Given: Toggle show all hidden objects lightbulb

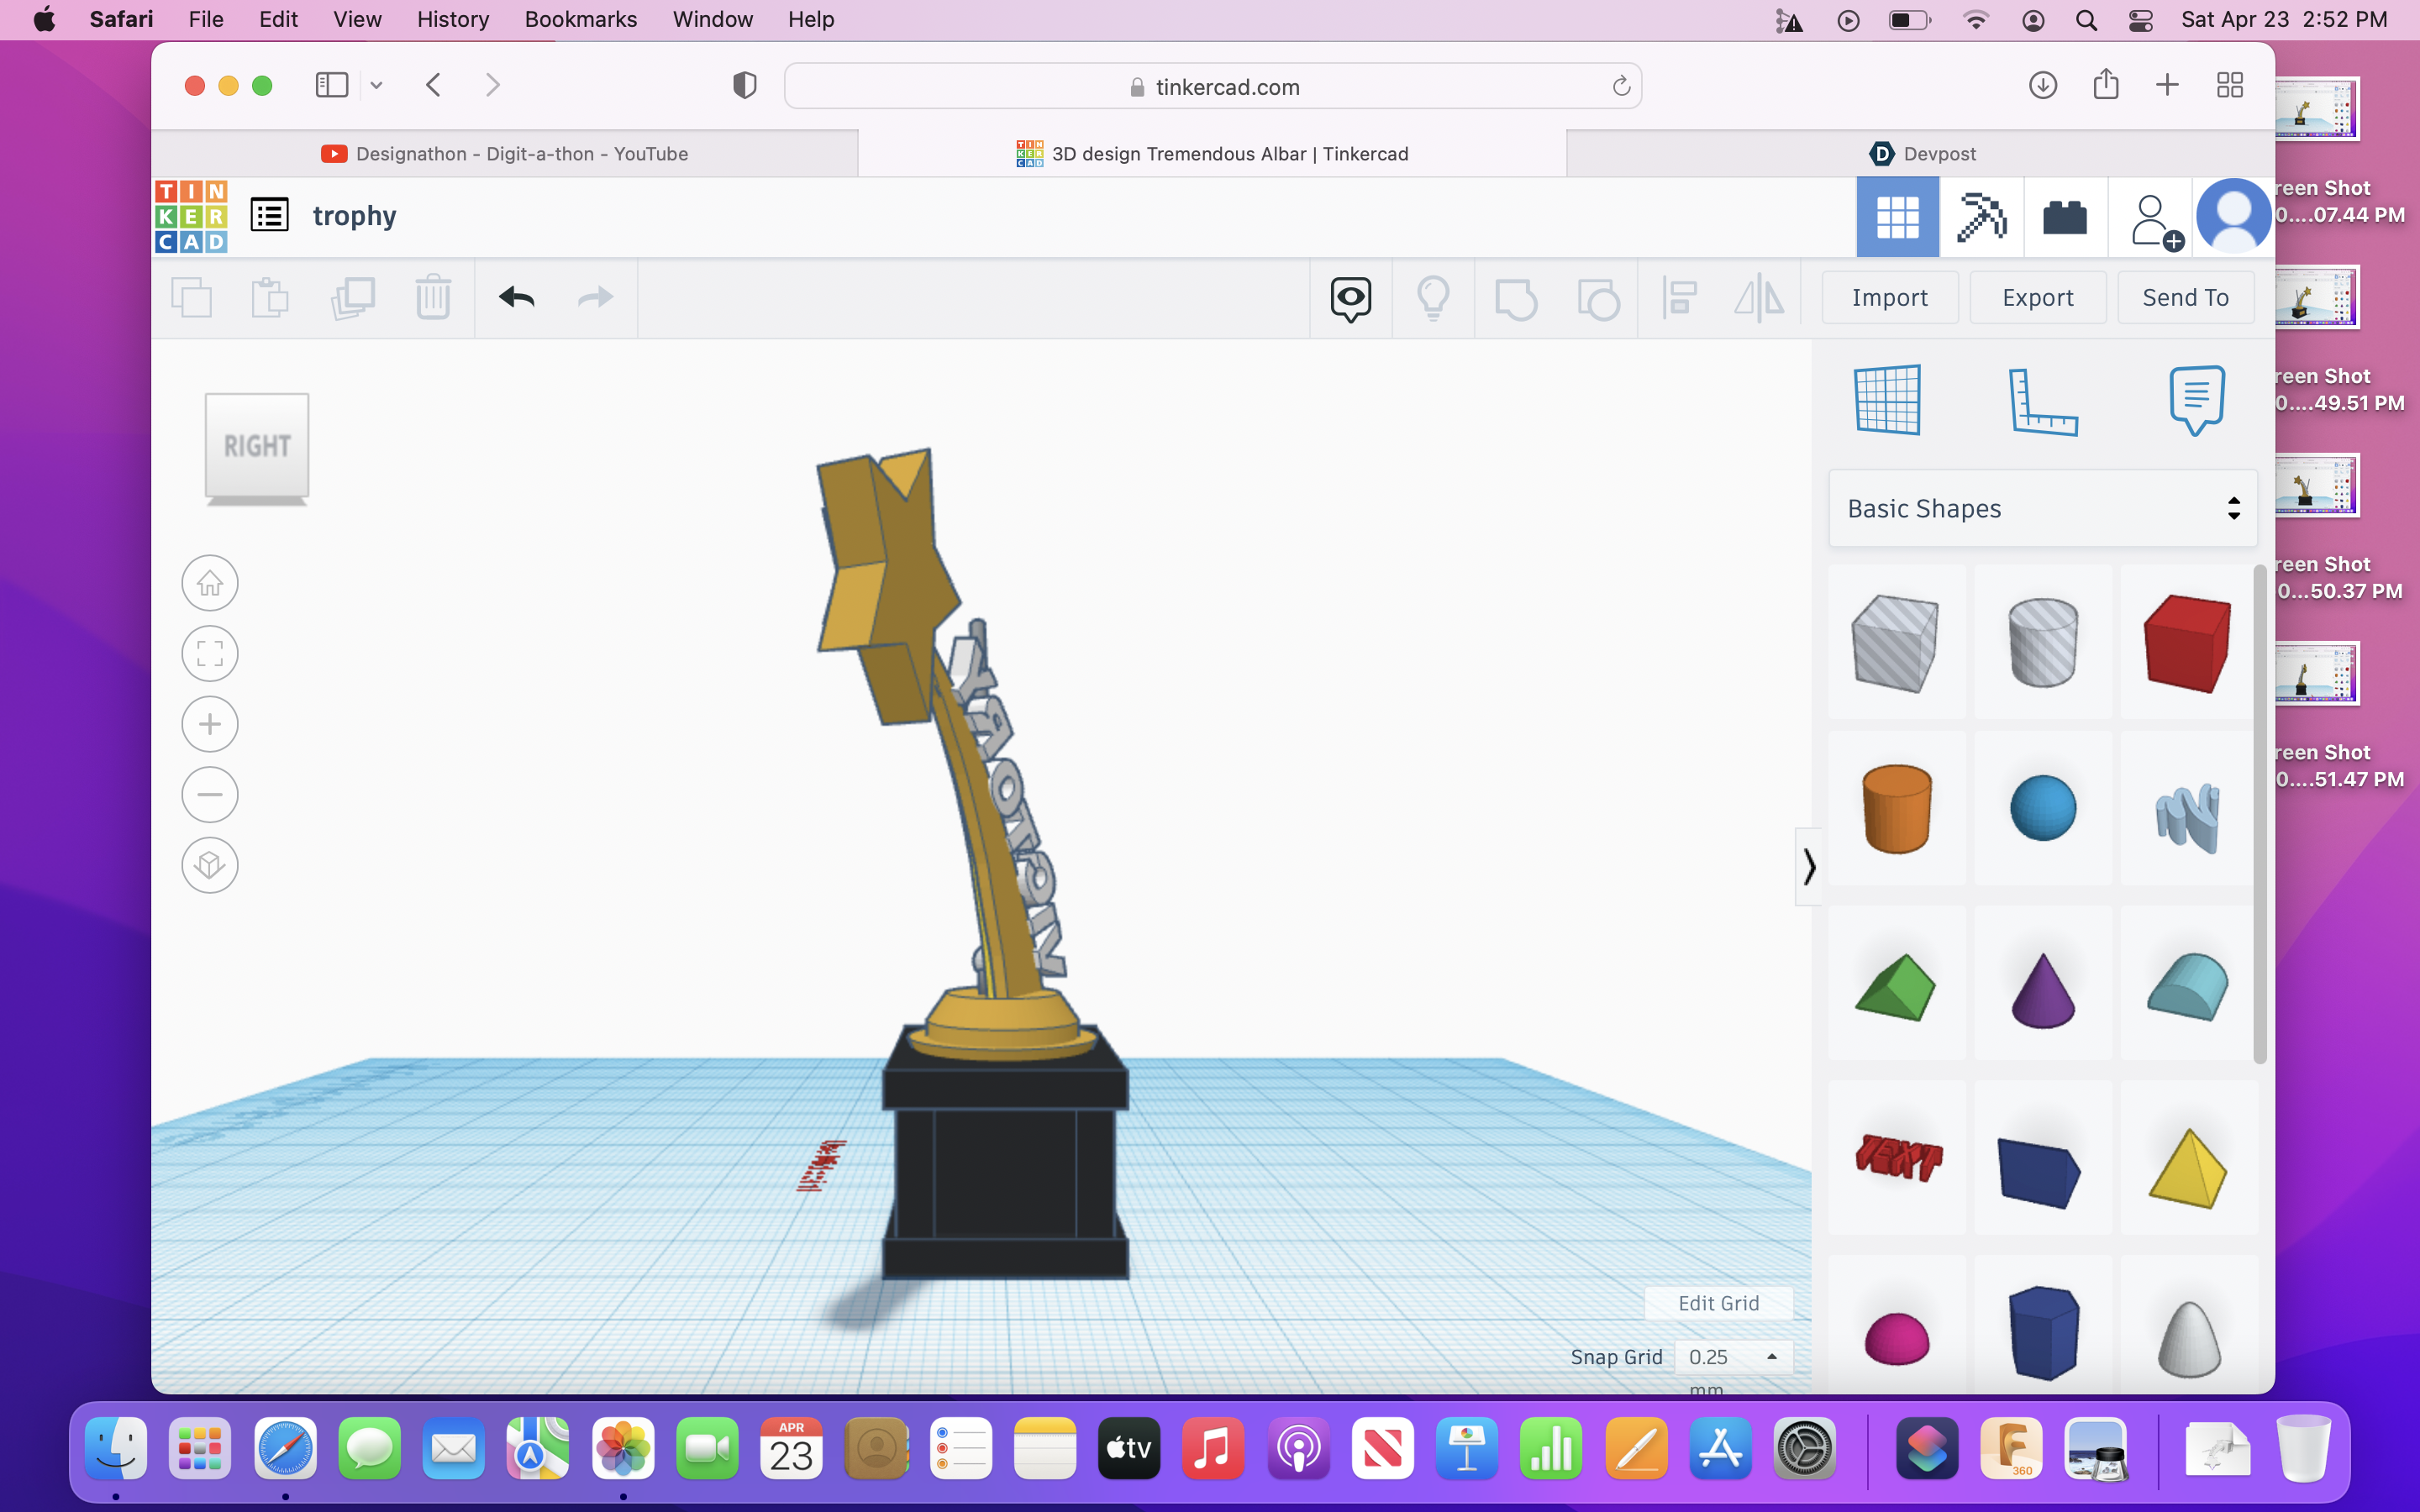Looking at the screenshot, I should tap(1433, 298).
